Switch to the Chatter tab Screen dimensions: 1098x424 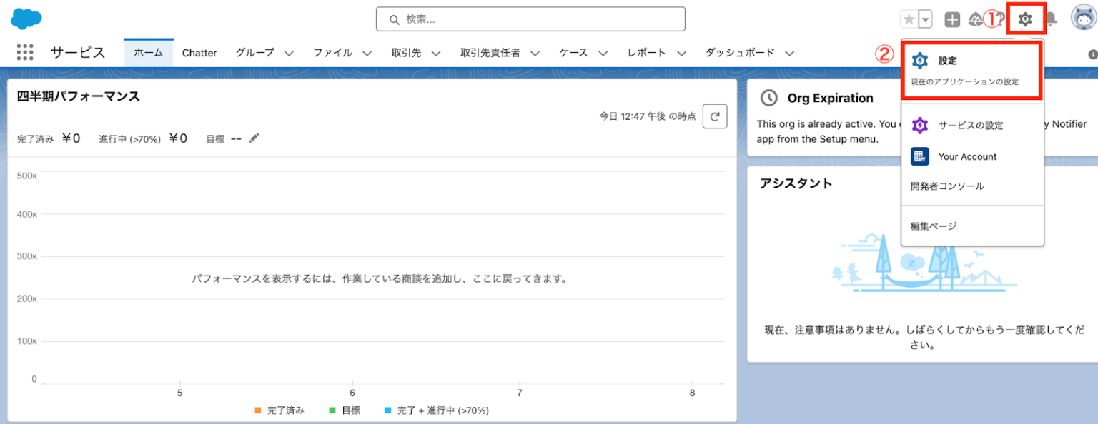click(199, 52)
